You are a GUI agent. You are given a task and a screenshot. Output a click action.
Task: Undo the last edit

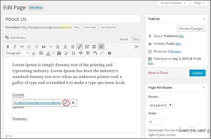(95, 53)
